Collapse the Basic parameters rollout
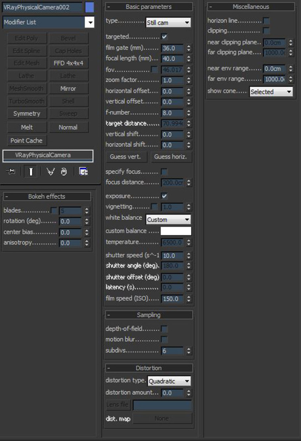Screen dimensions: 301x441 coord(149,7)
